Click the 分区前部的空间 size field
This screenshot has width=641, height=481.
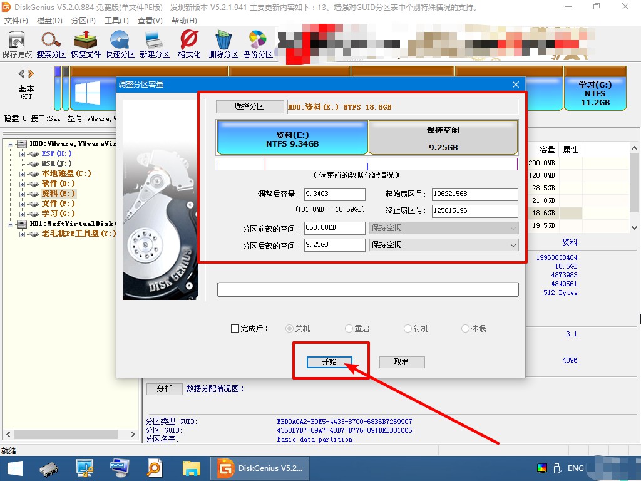pyautogui.click(x=334, y=228)
